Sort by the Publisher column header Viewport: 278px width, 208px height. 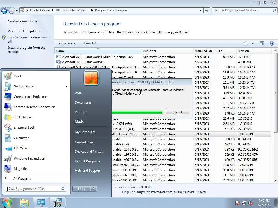coord(167,51)
